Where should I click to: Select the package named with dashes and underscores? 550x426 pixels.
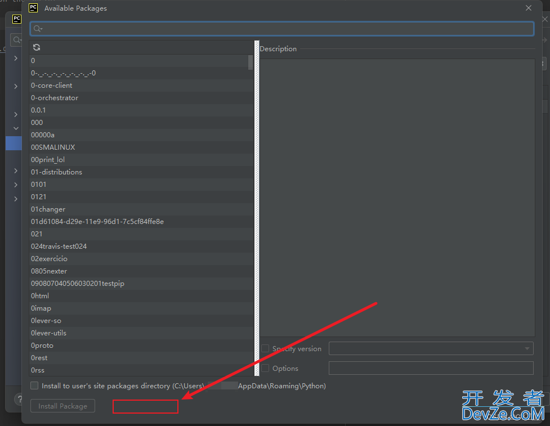[141, 73]
